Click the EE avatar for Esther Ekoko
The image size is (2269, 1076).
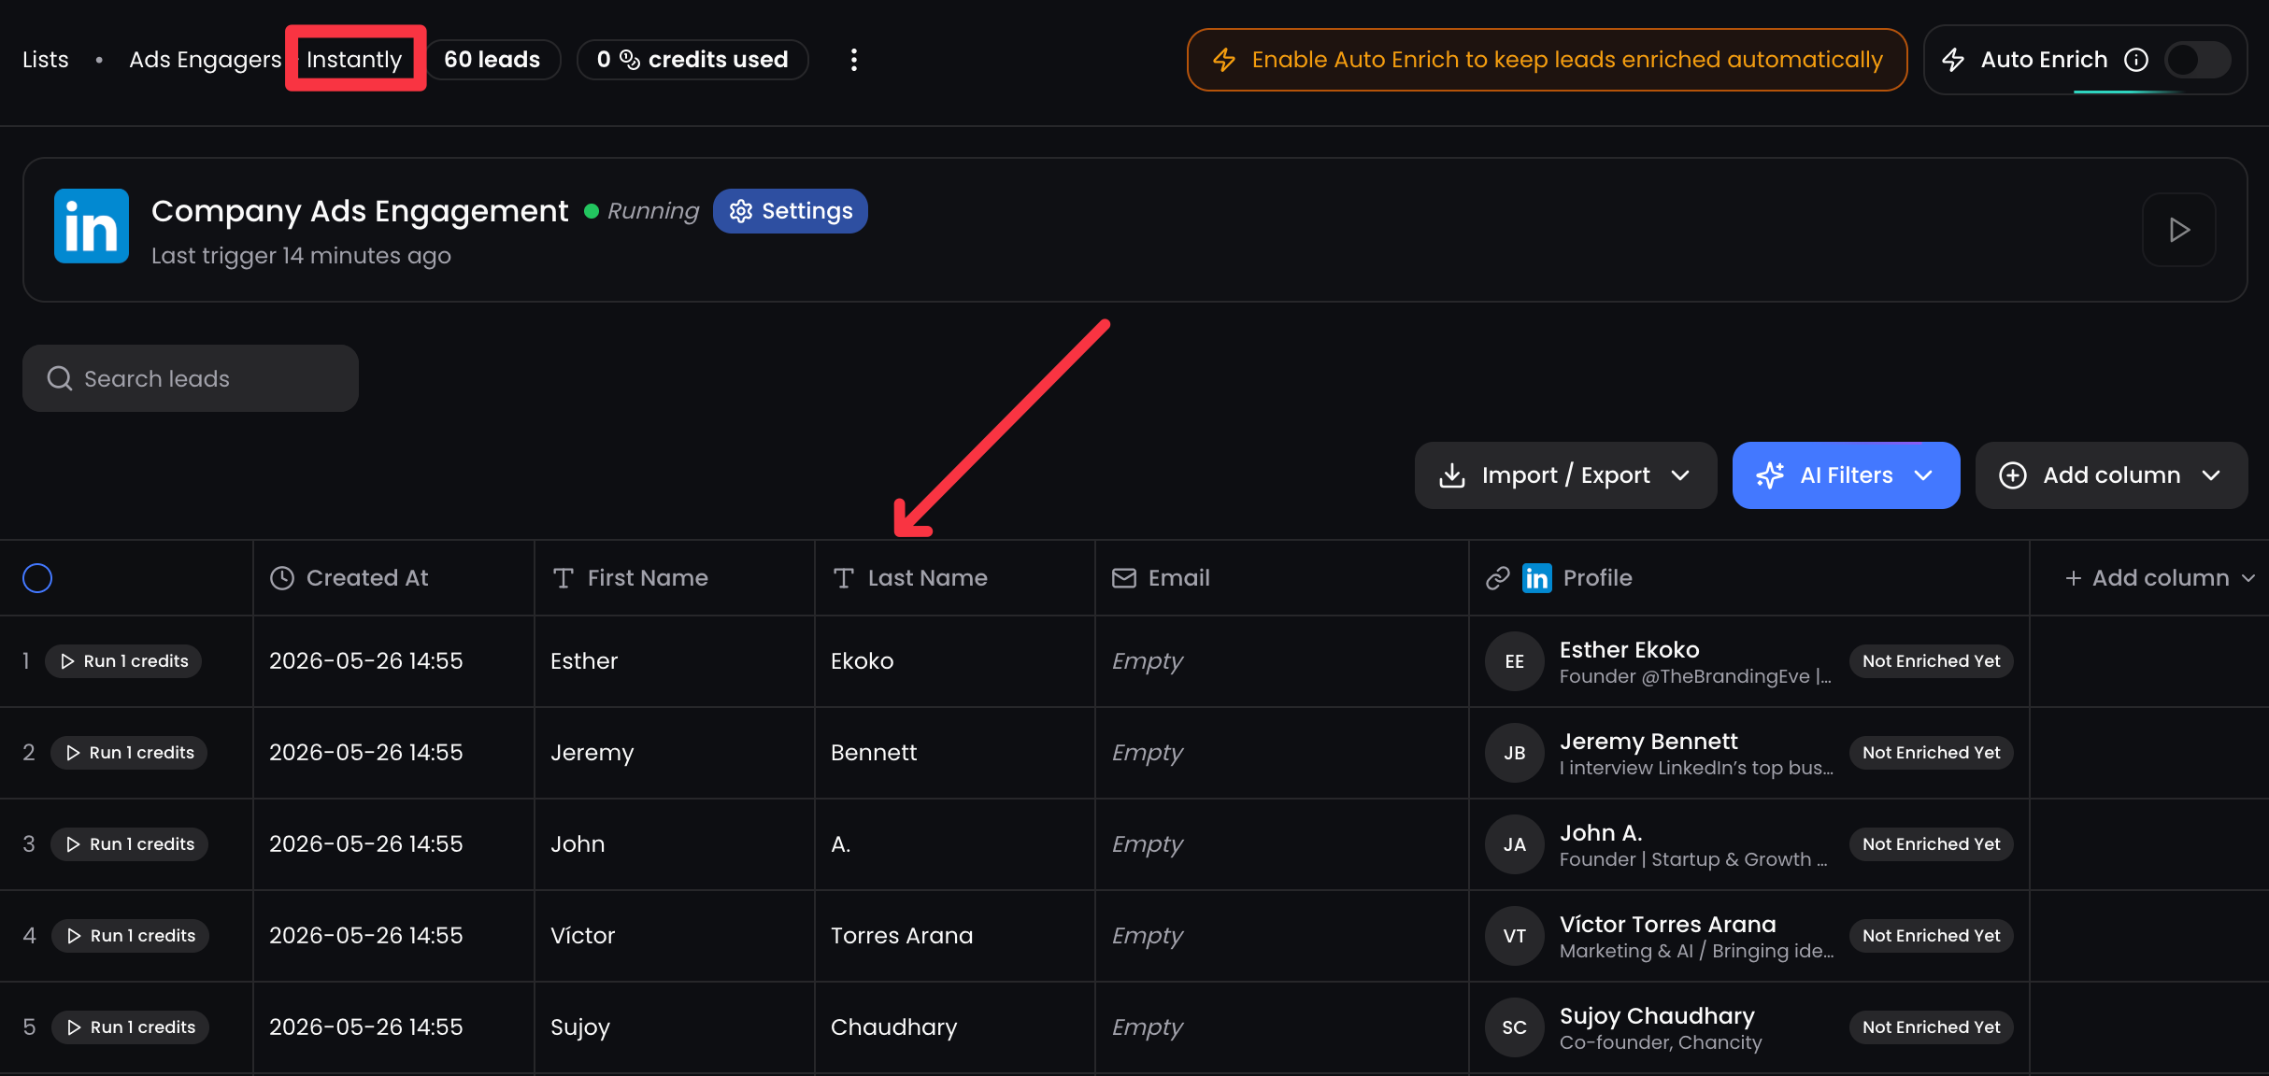[x=1514, y=661]
